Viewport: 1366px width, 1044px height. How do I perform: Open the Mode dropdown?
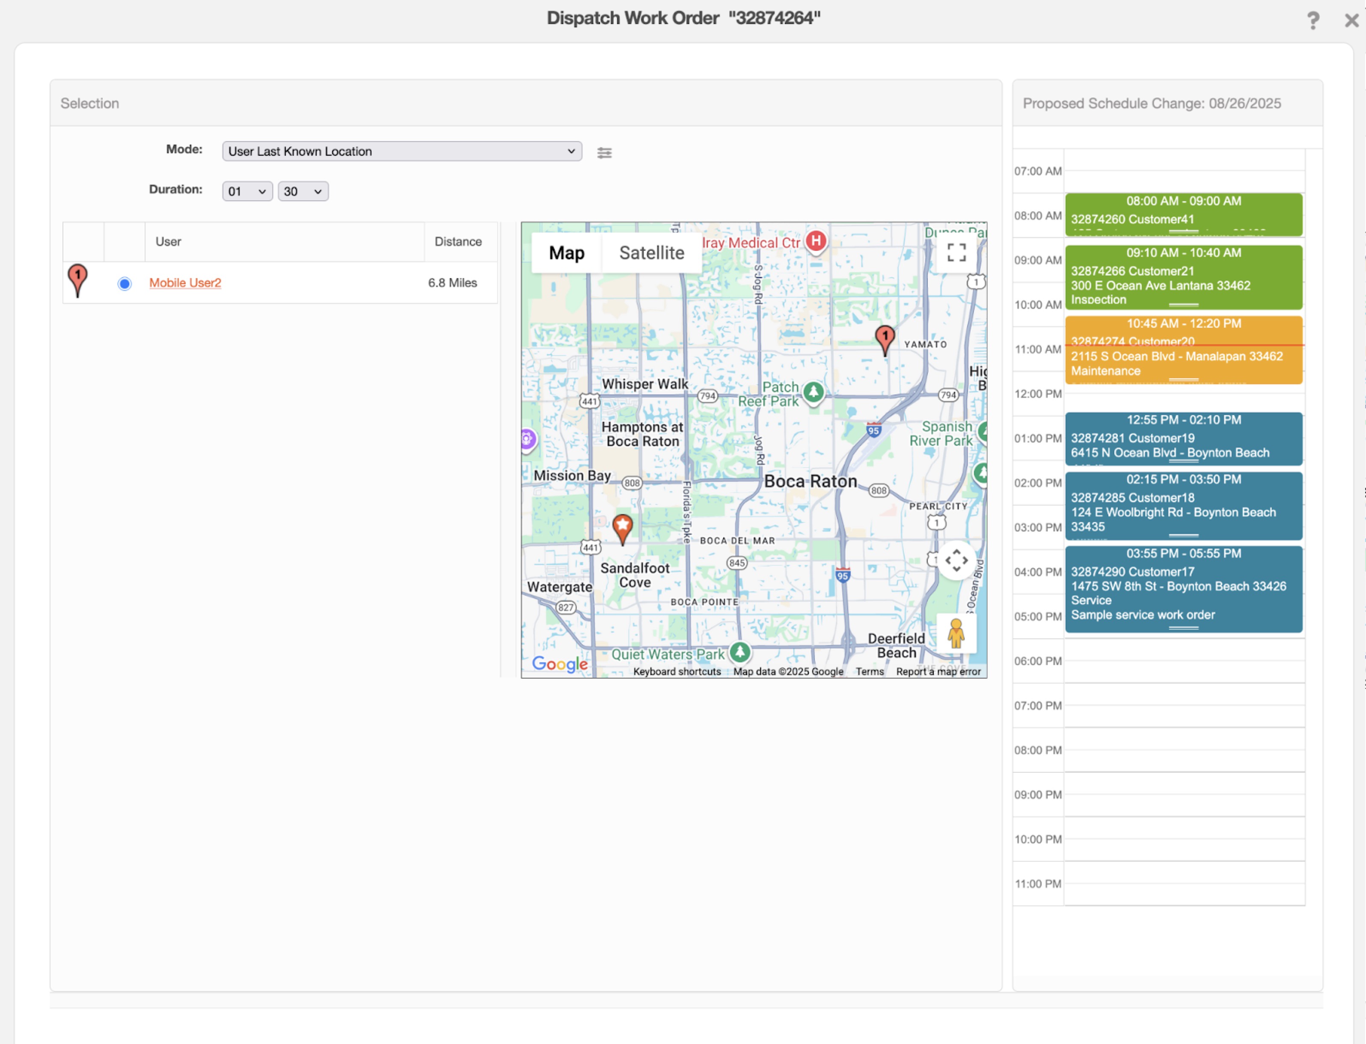401,151
